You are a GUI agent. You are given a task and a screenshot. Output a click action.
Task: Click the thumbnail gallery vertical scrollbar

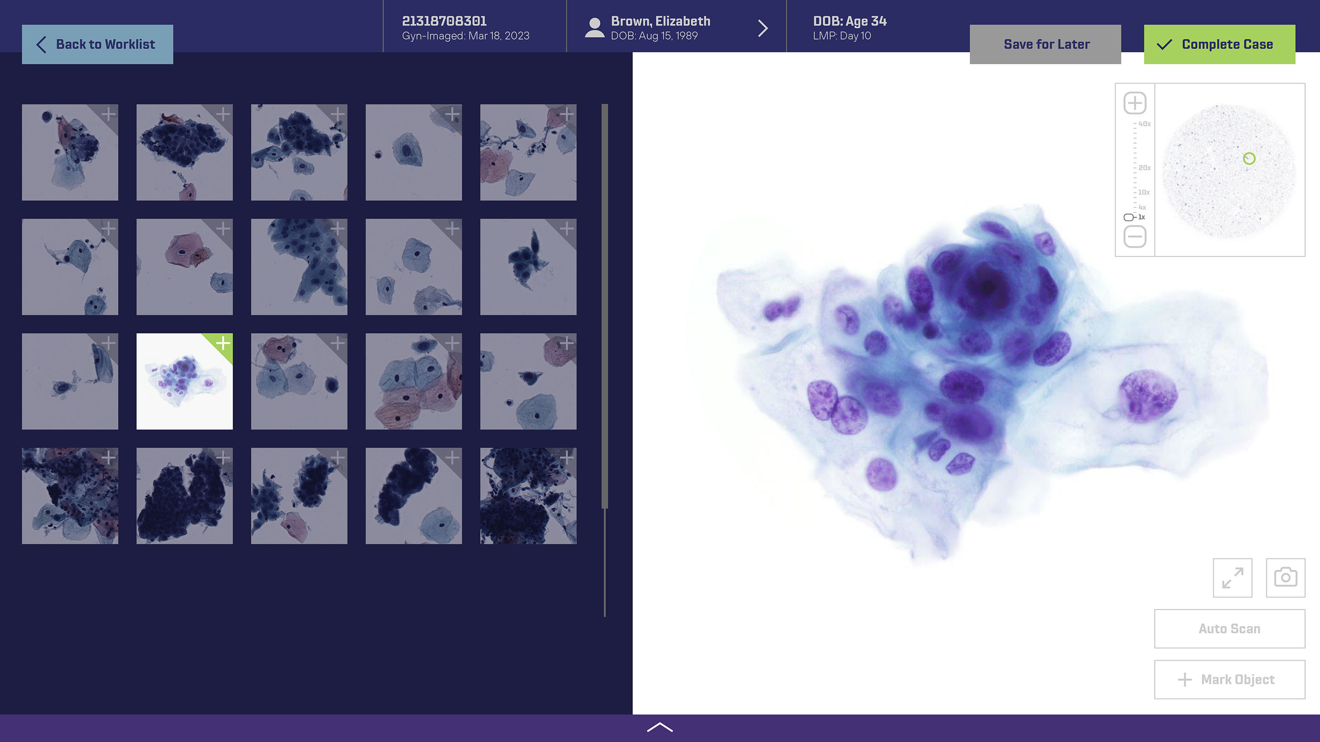coord(605,307)
